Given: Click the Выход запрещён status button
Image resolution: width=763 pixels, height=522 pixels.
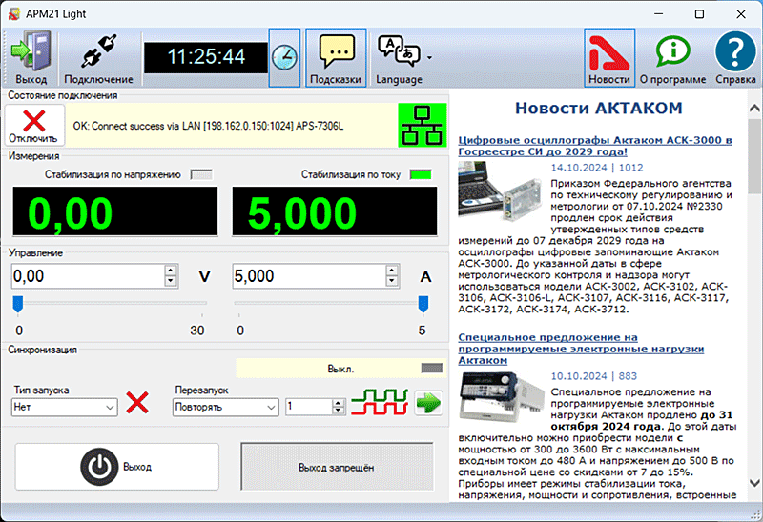Looking at the screenshot, I should click(337, 467).
